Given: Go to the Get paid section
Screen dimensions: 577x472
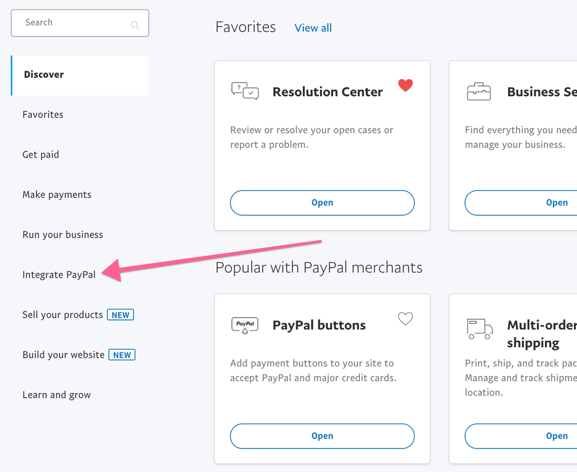Looking at the screenshot, I should click(x=41, y=154).
